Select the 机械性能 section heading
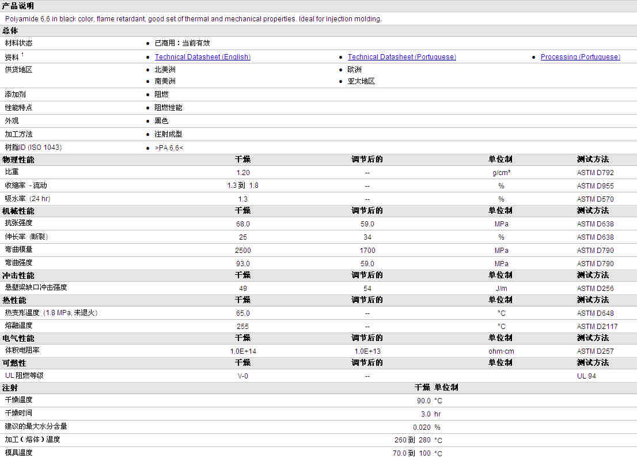The image size is (637, 458). pos(18,211)
